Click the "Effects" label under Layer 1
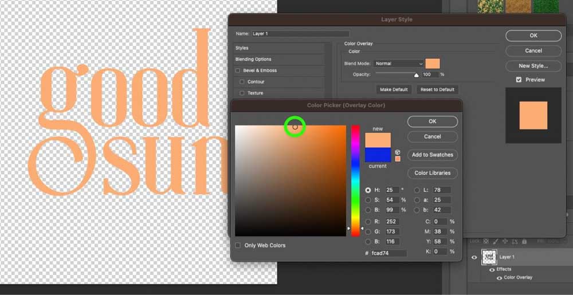573x295 pixels. coord(504,269)
